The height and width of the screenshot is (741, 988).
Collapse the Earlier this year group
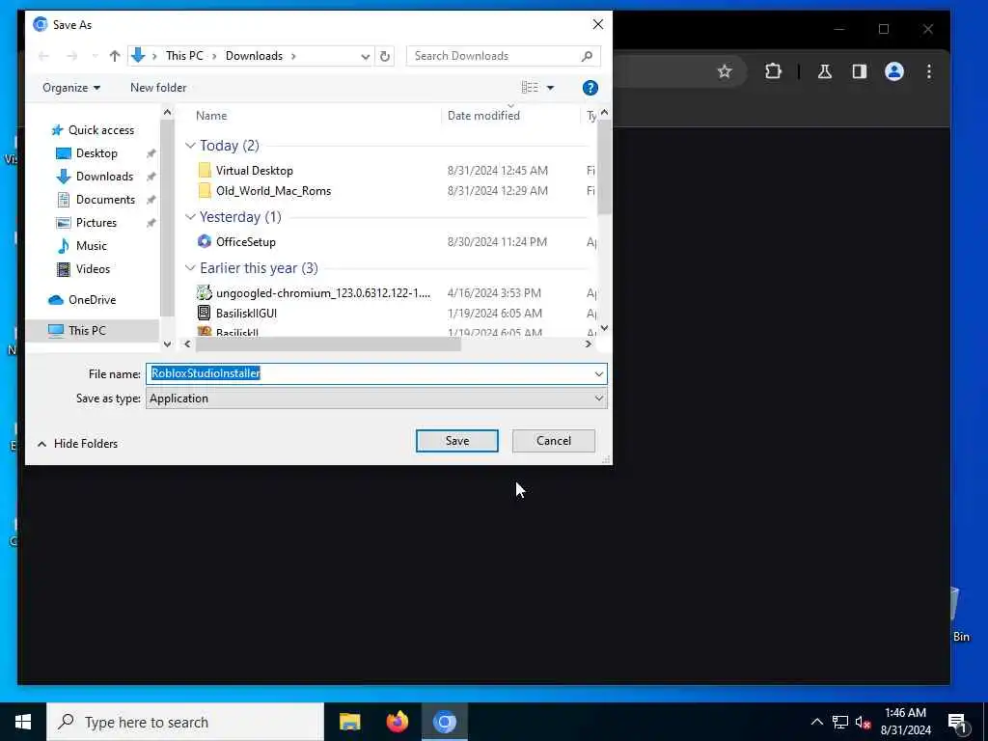[x=190, y=268]
